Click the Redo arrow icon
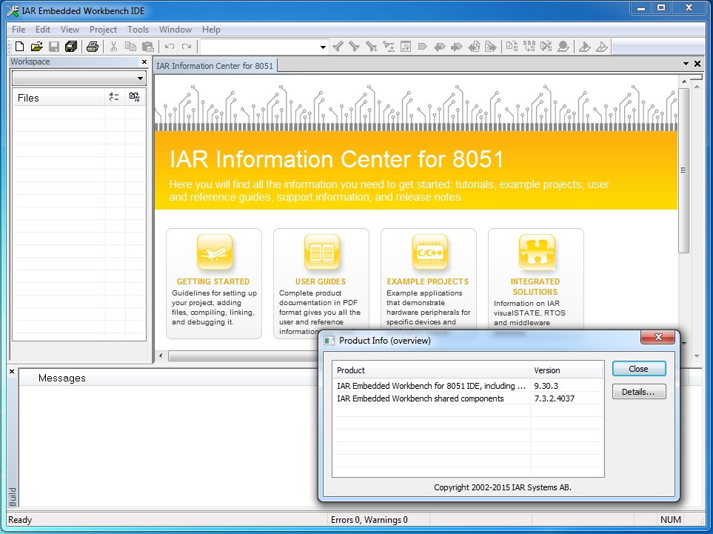This screenshot has height=534, width=713. tap(187, 47)
